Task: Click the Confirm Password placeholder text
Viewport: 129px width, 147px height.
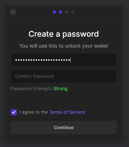Action: (34, 76)
